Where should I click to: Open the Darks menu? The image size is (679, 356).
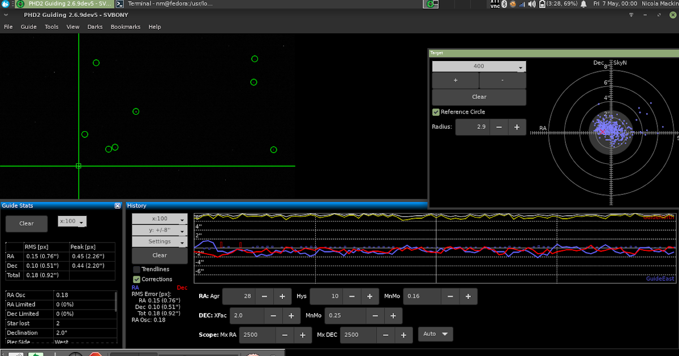click(94, 27)
